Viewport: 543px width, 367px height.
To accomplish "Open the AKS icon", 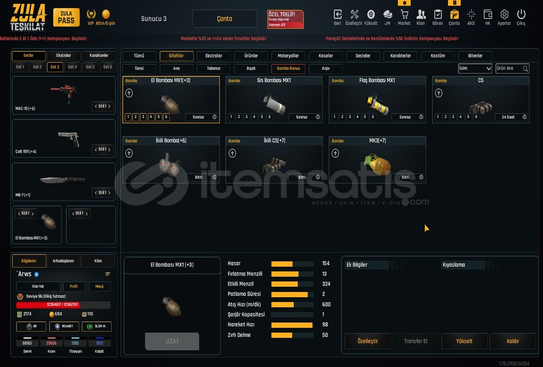I will tap(471, 15).
